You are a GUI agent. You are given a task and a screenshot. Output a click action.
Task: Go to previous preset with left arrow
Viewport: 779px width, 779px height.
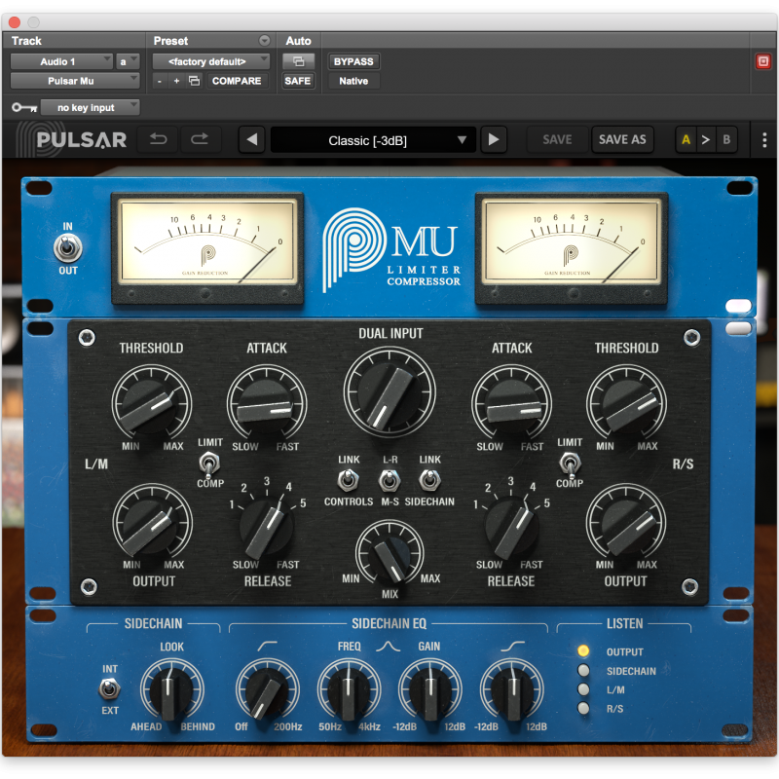pos(252,139)
